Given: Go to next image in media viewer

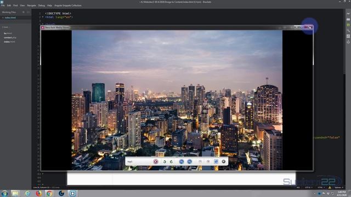Looking at the screenshot, I should [189, 161].
